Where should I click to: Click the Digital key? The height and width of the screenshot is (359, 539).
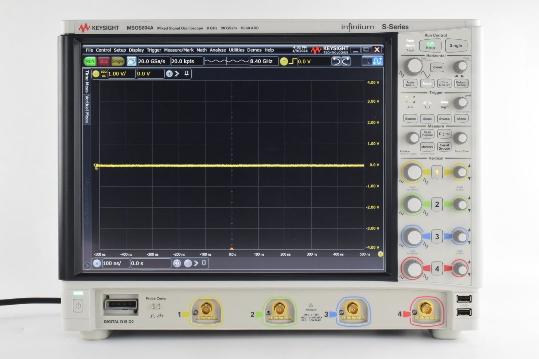(x=444, y=134)
